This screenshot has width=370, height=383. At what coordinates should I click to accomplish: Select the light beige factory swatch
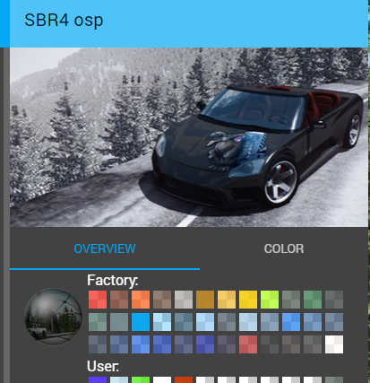pos(184,300)
